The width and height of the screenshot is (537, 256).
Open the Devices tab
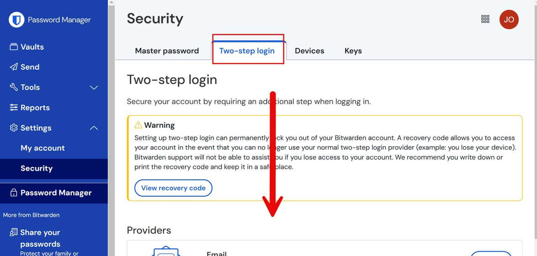309,51
